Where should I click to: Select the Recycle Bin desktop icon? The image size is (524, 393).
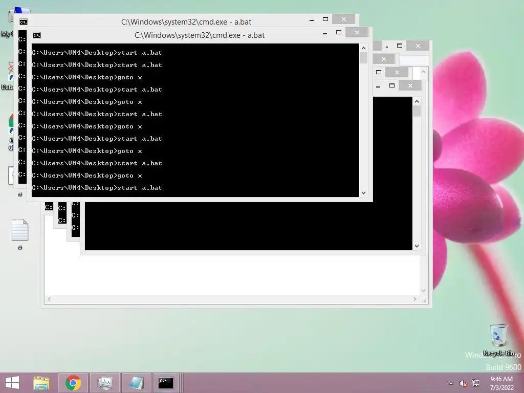[498, 340]
